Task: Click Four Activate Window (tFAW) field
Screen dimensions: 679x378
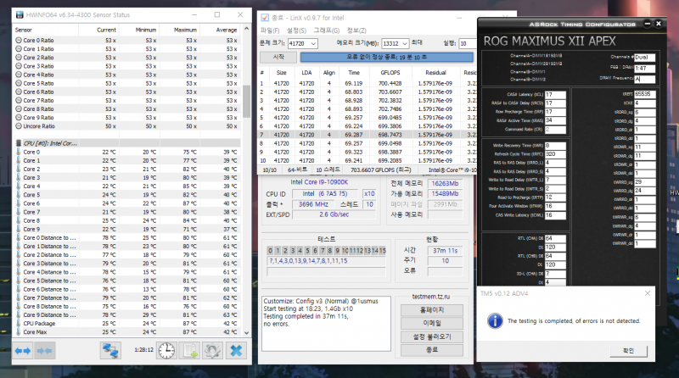Action: click(x=555, y=206)
